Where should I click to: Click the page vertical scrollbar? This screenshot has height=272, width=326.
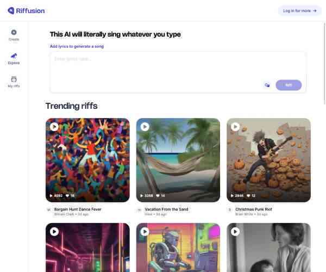coord(324,63)
